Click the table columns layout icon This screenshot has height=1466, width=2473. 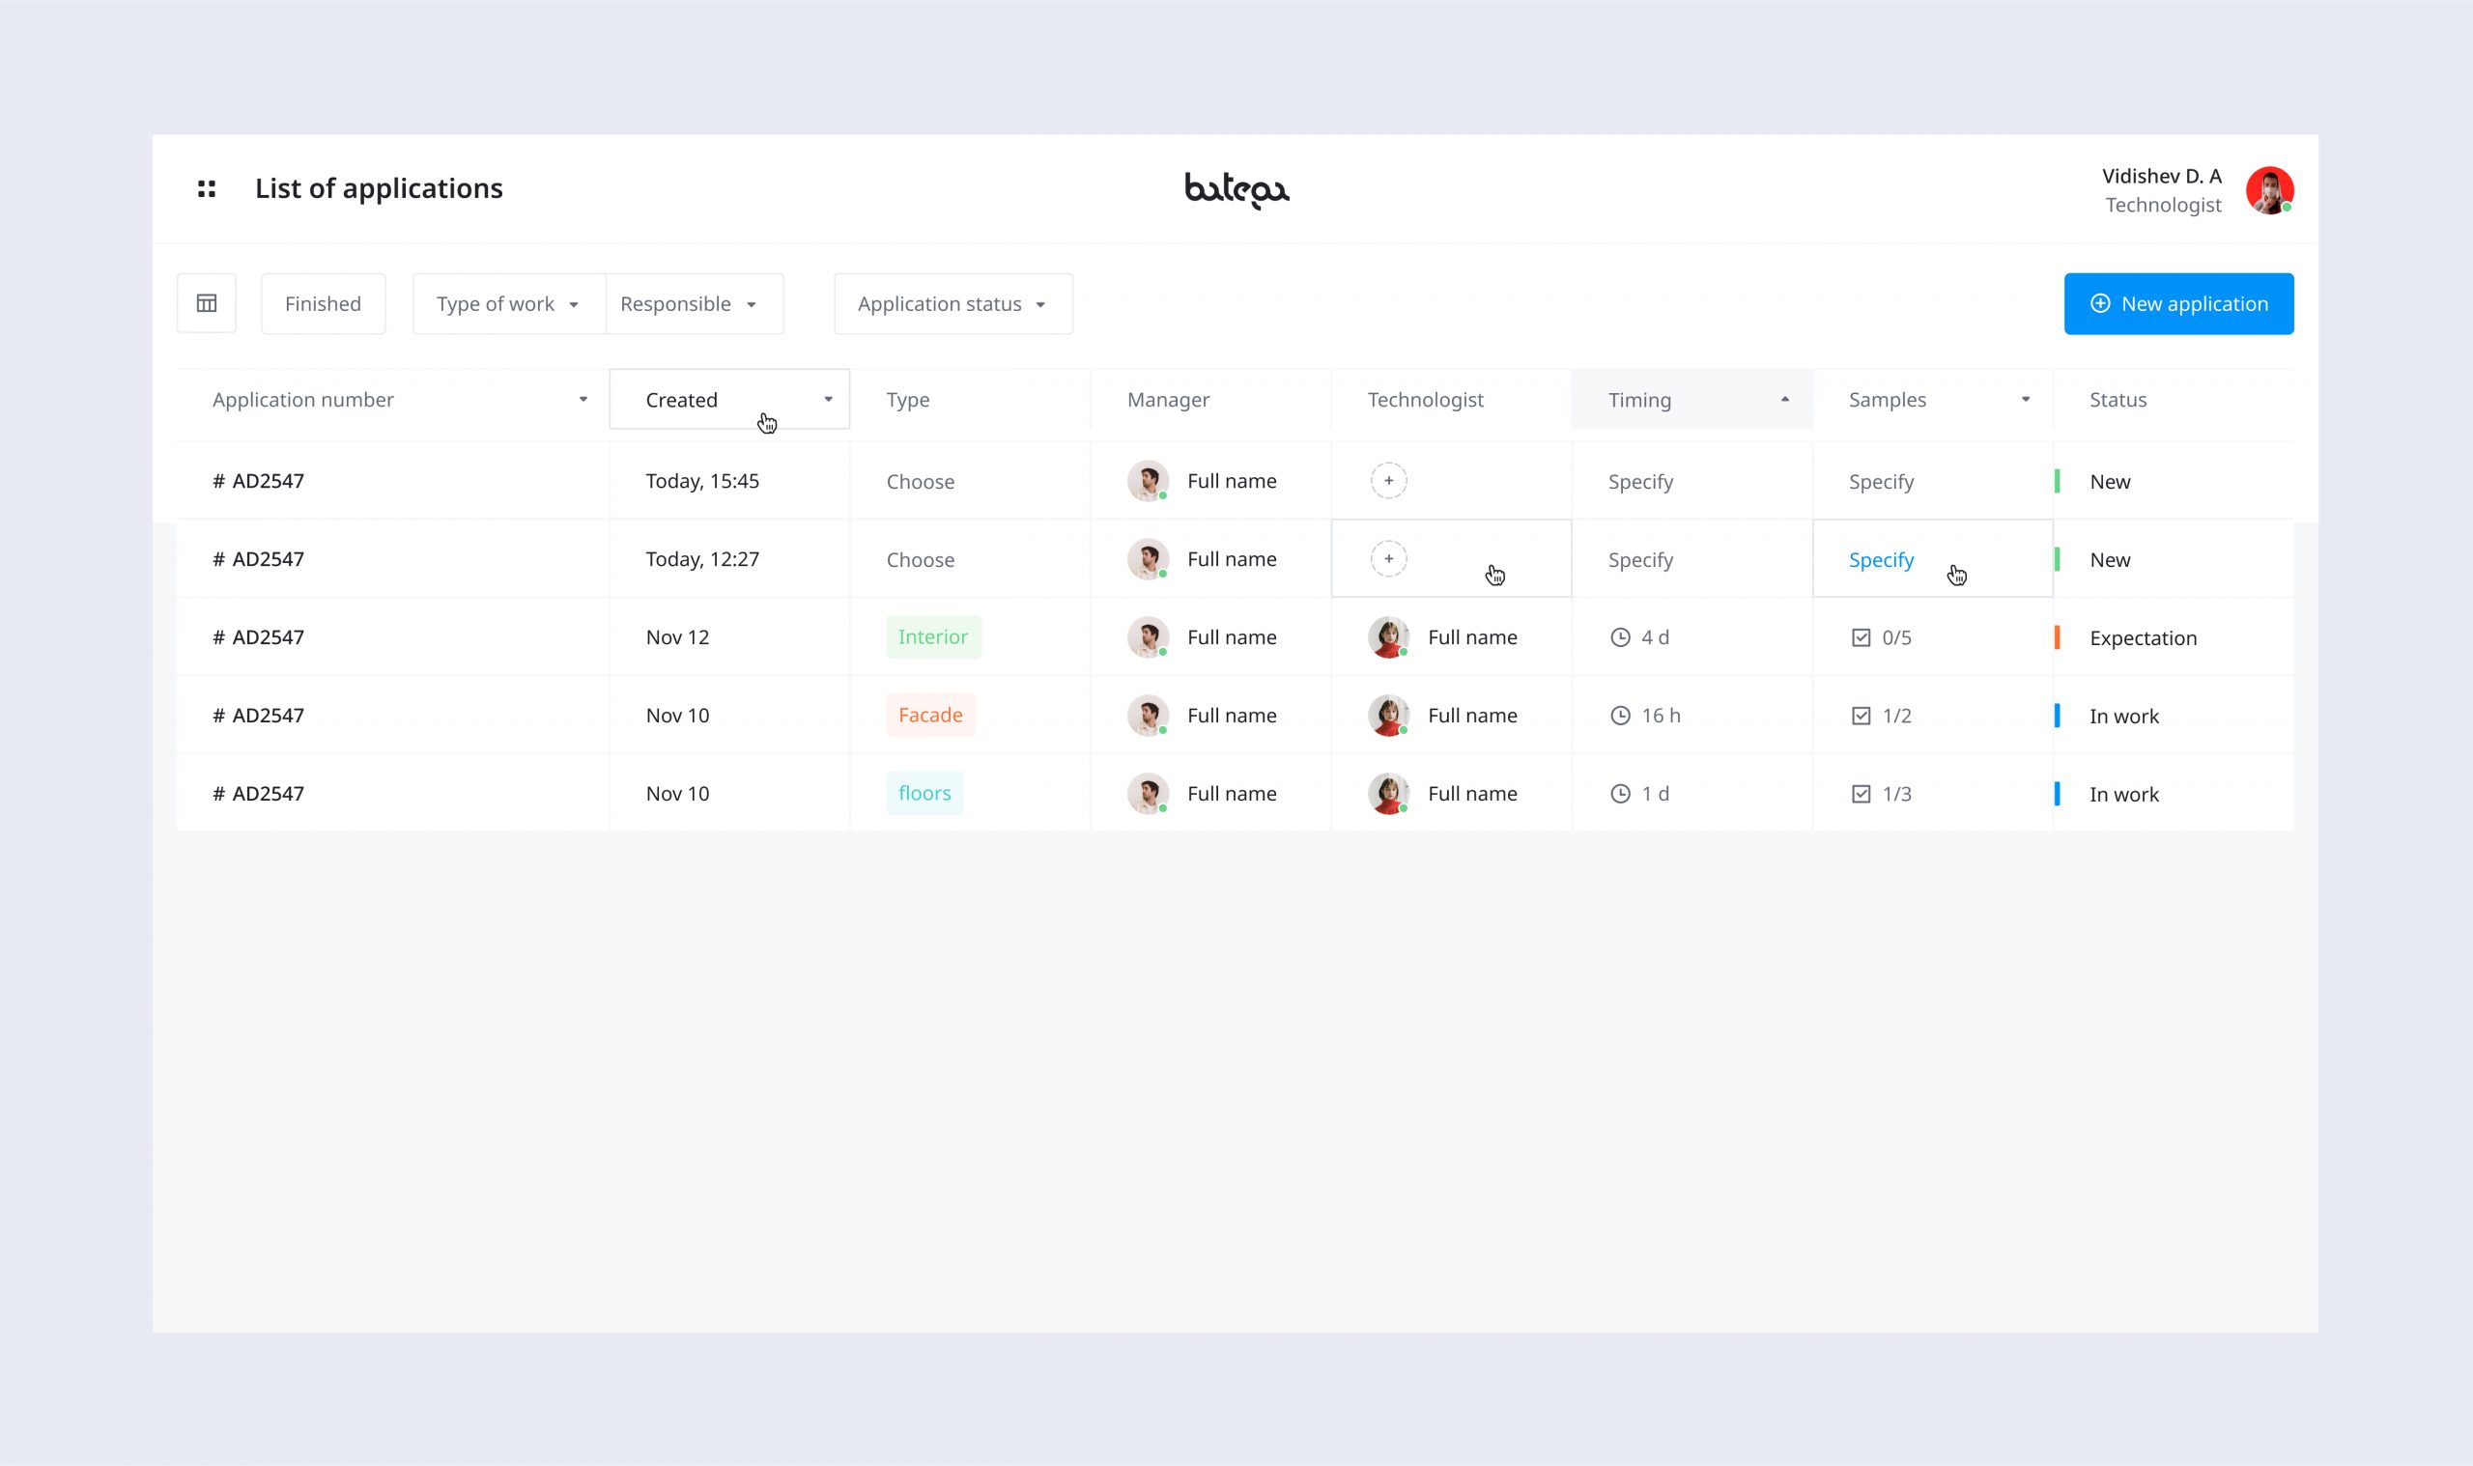pyautogui.click(x=207, y=303)
